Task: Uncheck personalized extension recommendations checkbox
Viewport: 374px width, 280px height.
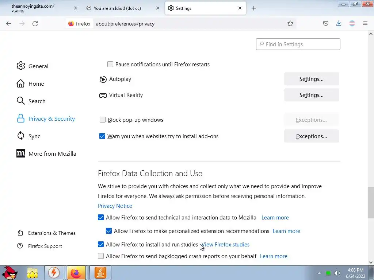Action: (x=109, y=231)
